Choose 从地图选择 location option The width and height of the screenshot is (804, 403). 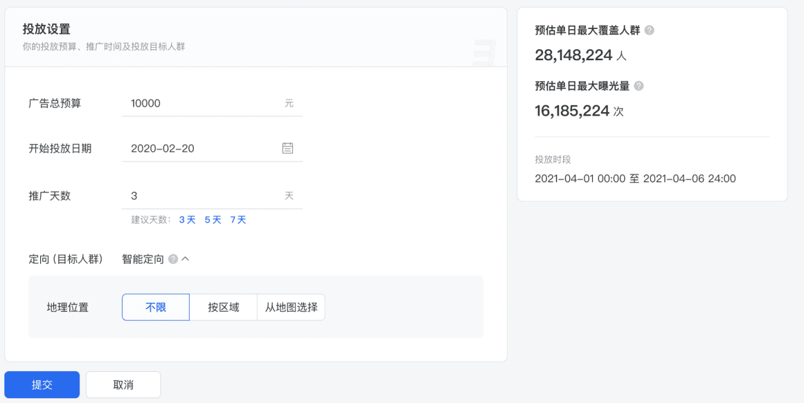point(292,307)
